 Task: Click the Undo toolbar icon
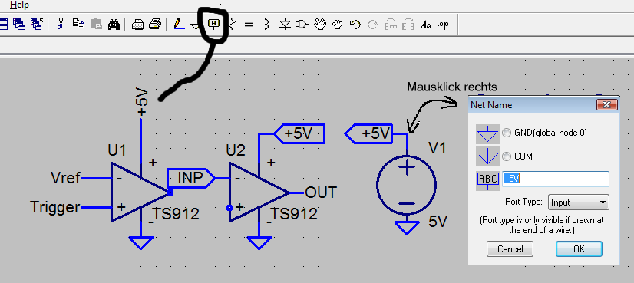pos(355,25)
